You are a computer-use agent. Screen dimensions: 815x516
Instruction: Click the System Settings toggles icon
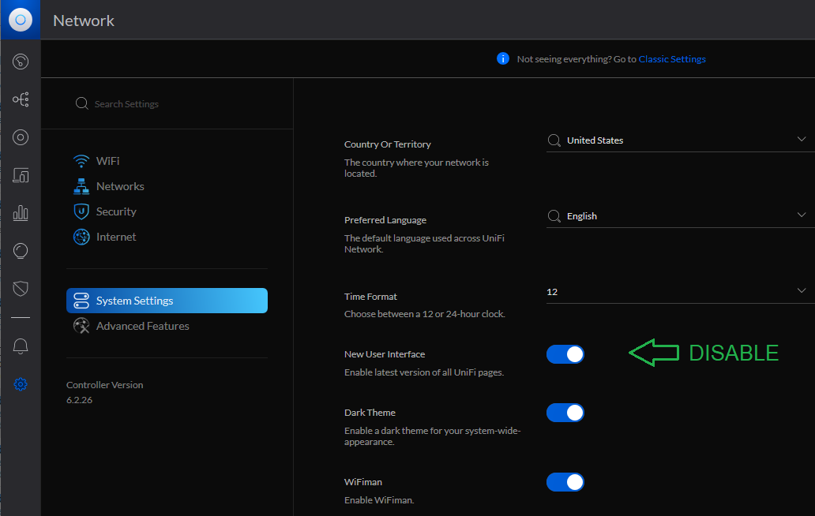coord(81,301)
